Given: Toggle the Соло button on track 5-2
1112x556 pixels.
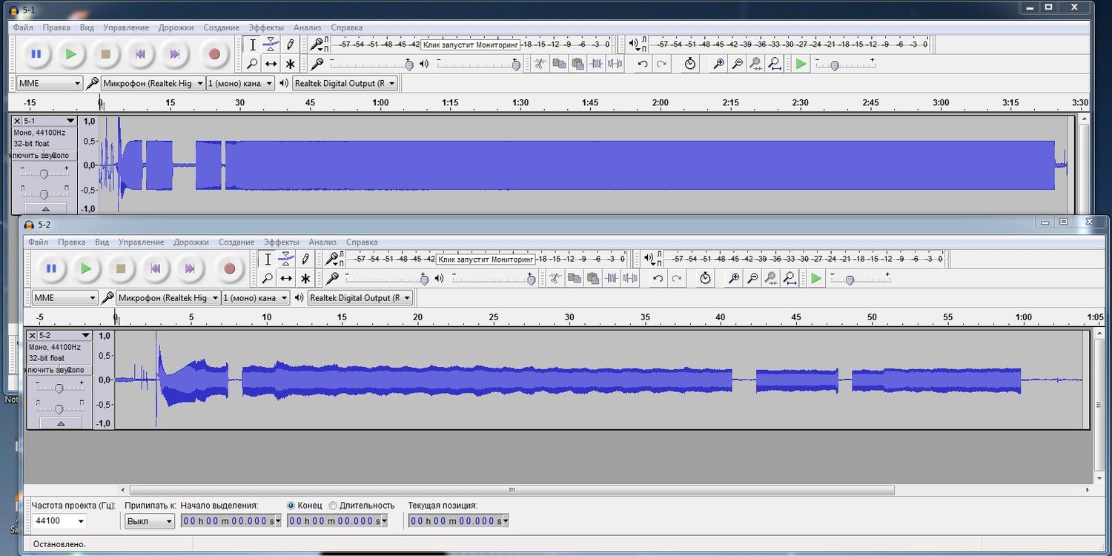Looking at the screenshot, I should [x=77, y=370].
